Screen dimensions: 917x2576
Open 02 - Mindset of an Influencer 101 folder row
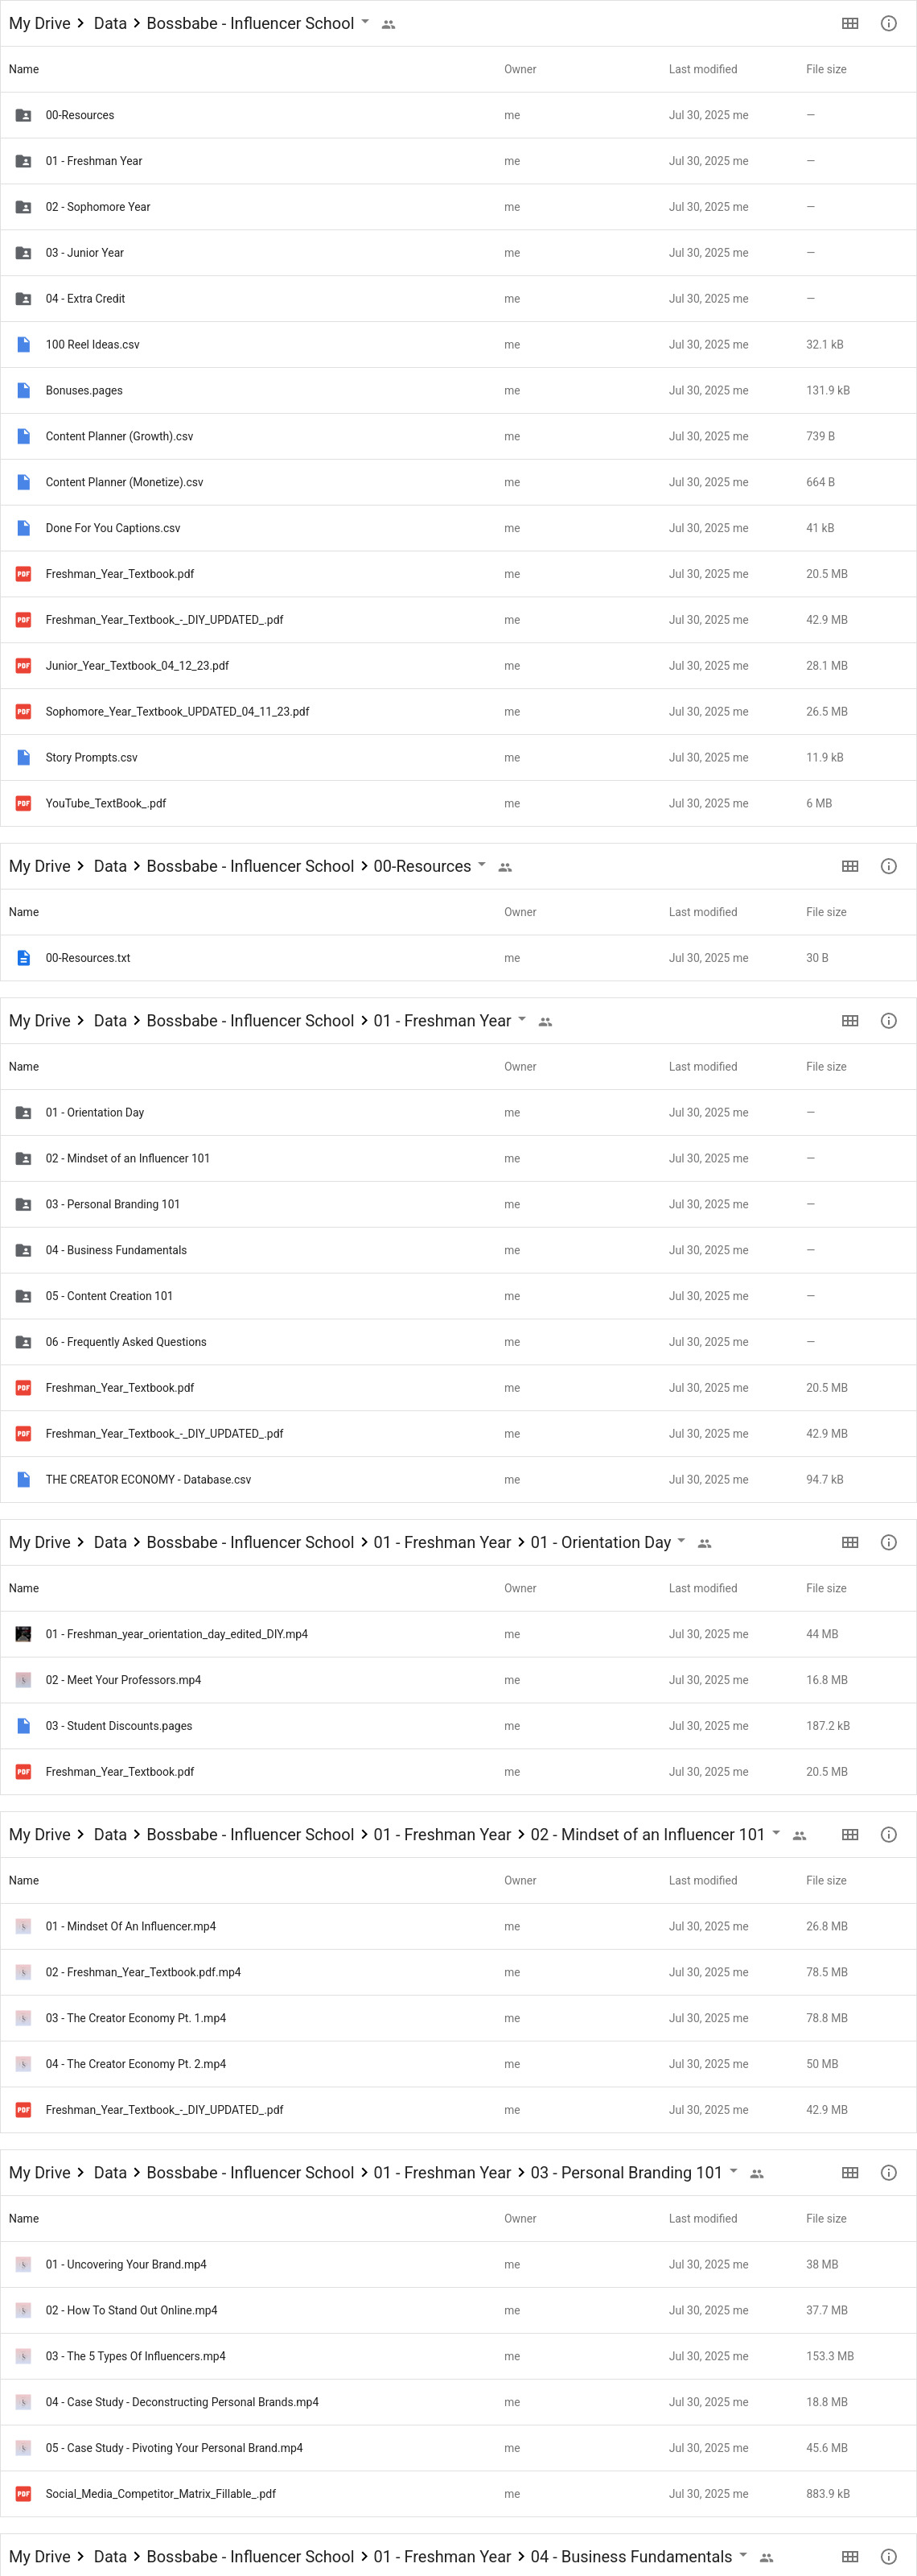coord(458,1159)
